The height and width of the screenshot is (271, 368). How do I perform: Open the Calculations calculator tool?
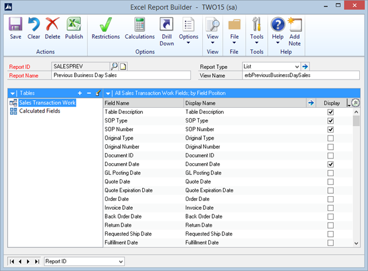(140, 24)
